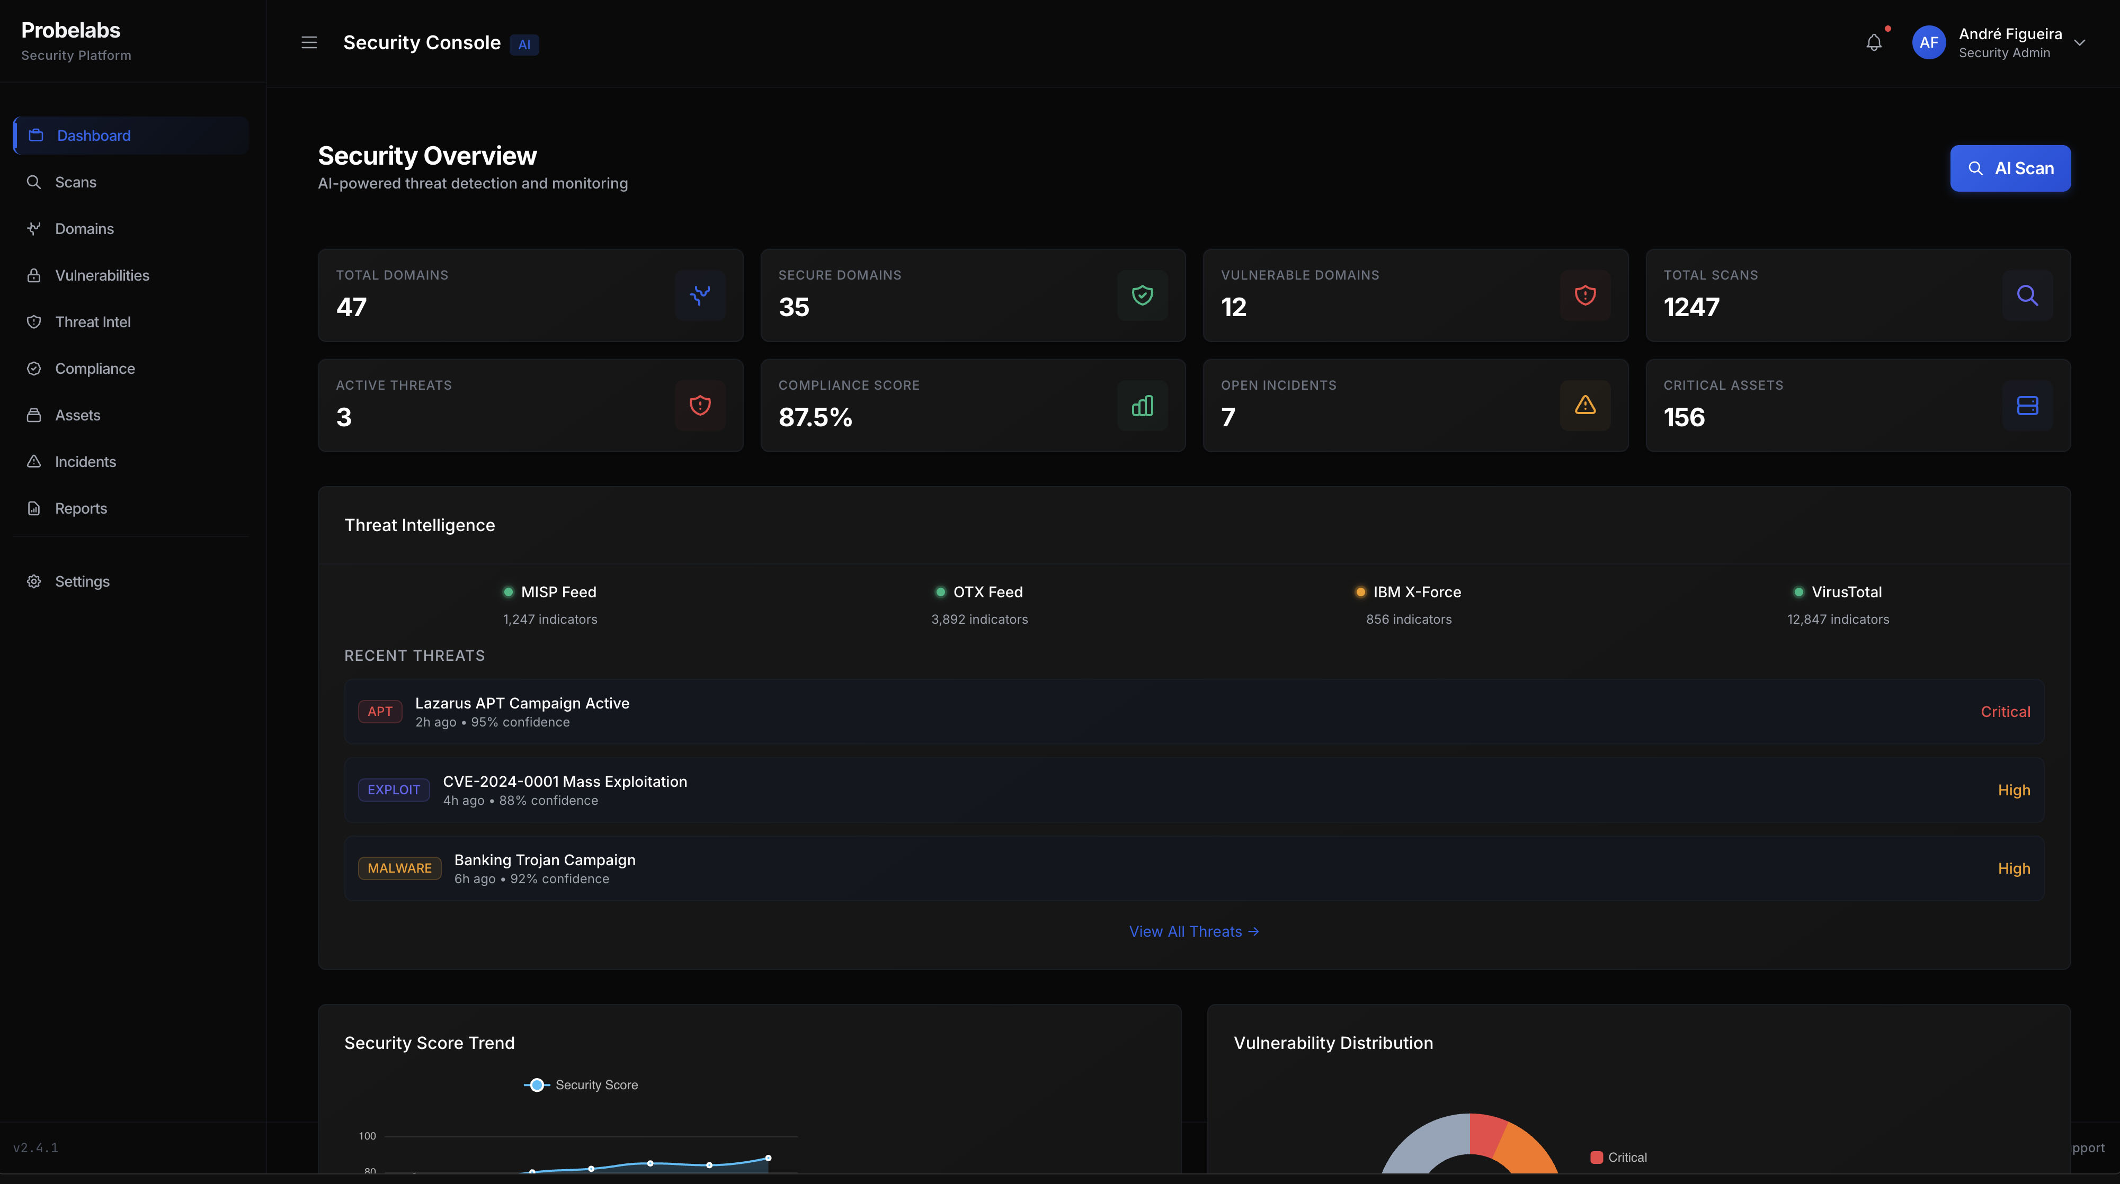This screenshot has height=1184, width=2120.
Task: Open the Banking Trojan Campaign threat
Action: (1194, 868)
